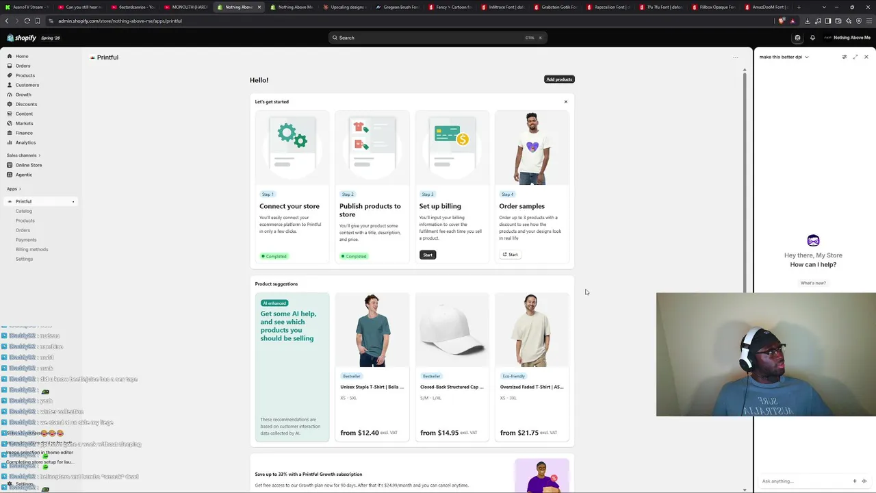Click the search magnifier icon in Shopify

335,38
